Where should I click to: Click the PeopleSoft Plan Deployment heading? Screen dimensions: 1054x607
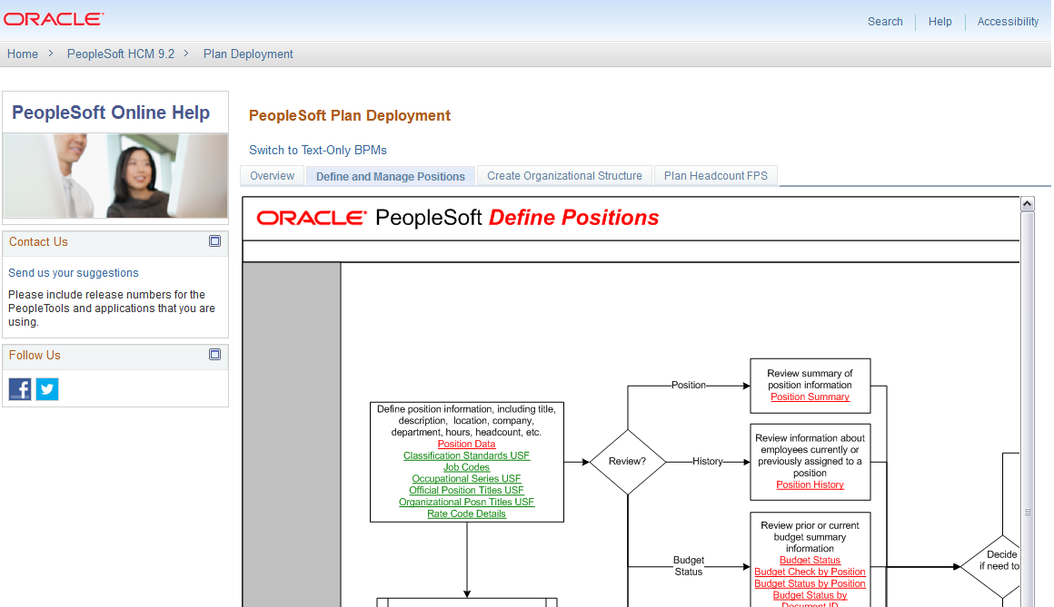point(350,115)
